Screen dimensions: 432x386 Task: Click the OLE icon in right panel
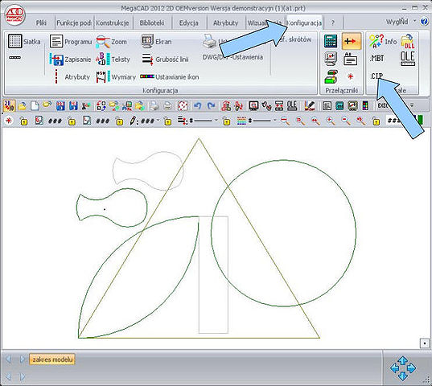tap(408, 59)
